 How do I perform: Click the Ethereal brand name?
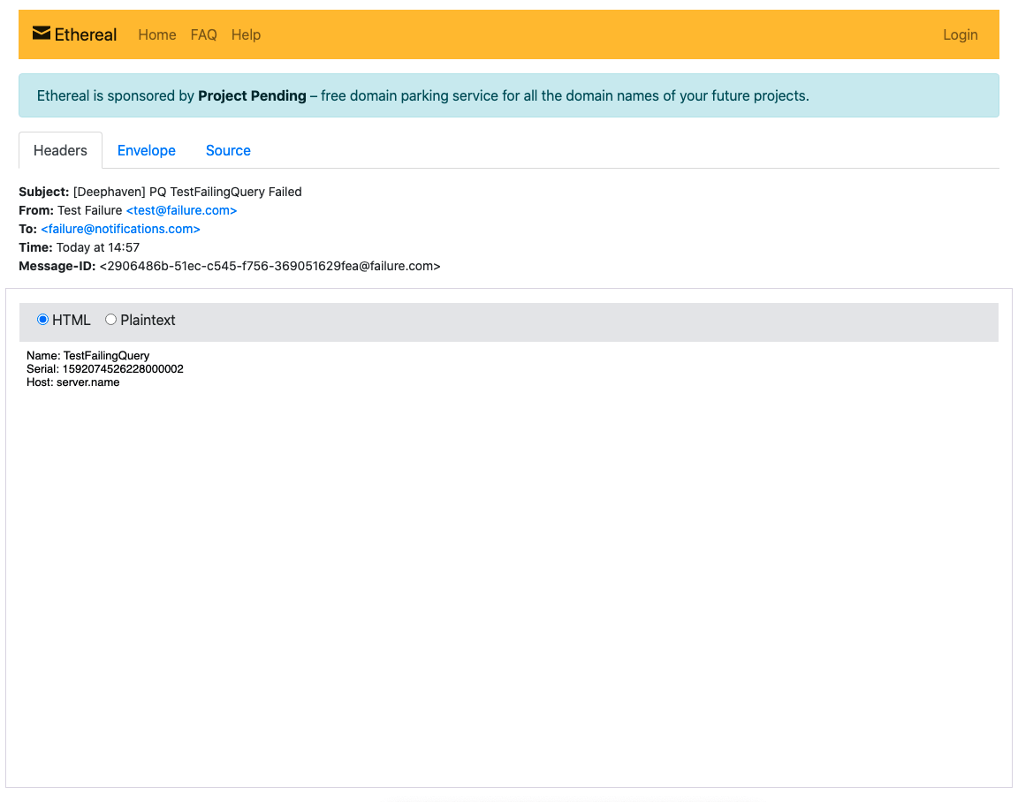(86, 34)
